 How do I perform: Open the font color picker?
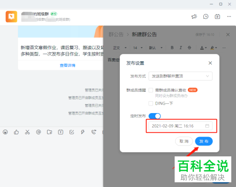point(203,48)
